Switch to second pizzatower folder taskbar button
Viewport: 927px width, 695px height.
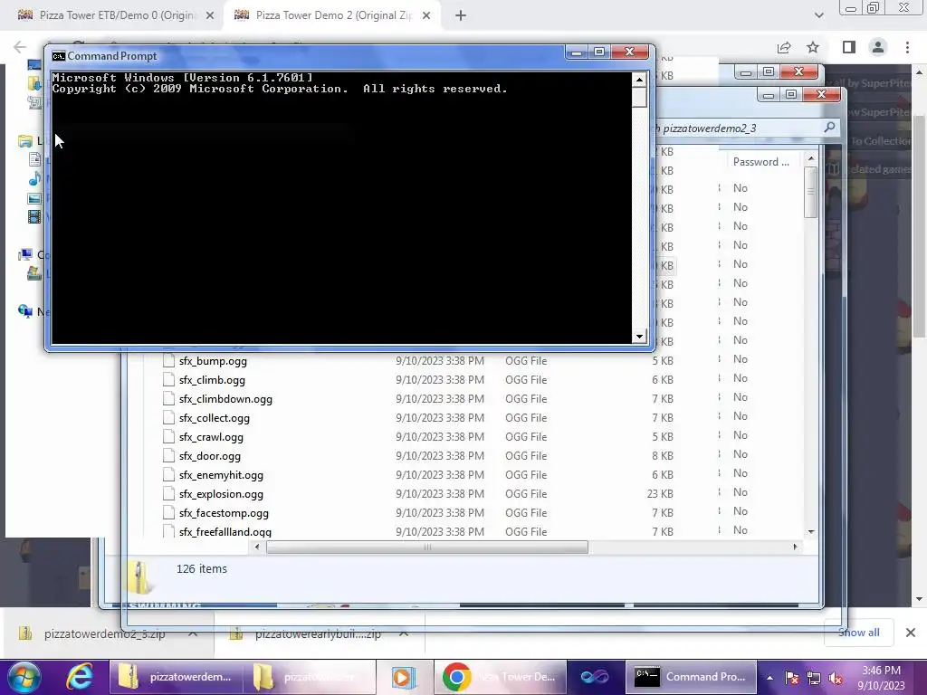pos(310,677)
